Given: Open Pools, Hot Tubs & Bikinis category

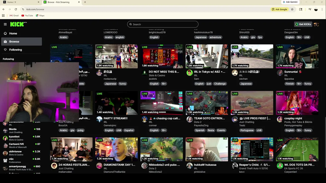Looking at the screenshot, I should tap(298, 122).
